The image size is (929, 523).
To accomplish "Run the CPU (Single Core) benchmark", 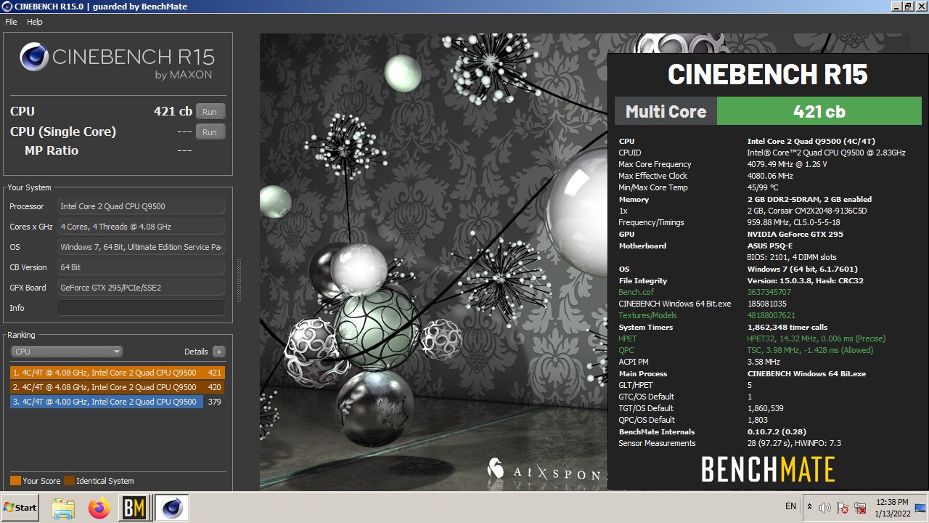I will click(x=210, y=132).
